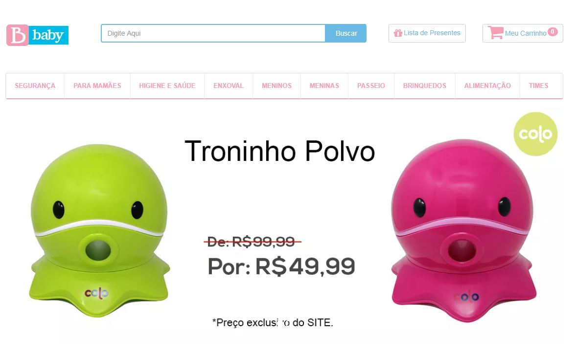Open the Alimentação category
575x355 pixels.
click(487, 86)
